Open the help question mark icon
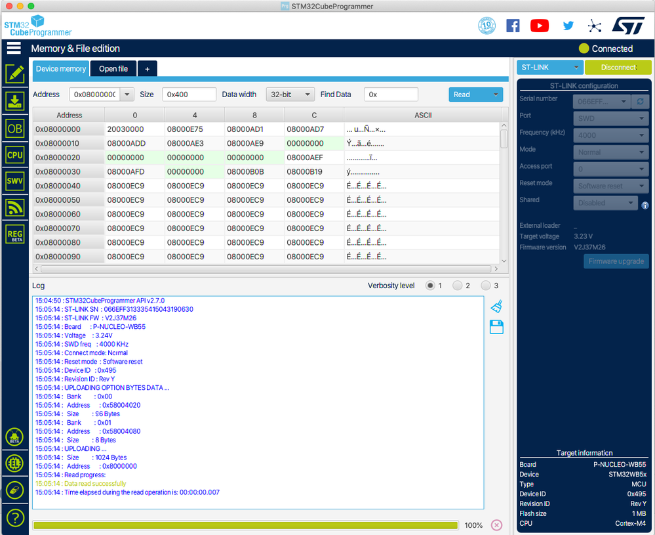655x535 pixels. point(14,517)
